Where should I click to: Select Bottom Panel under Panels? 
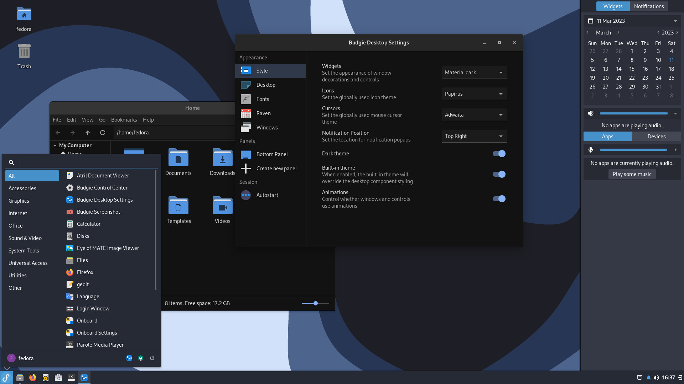pyautogui.click(x=272, y=154)
